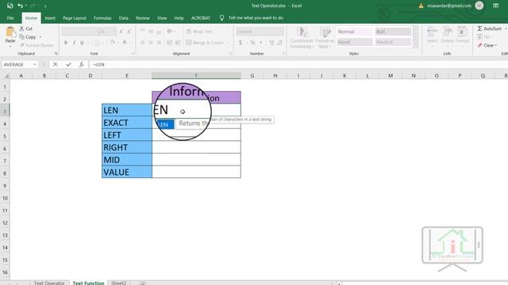Open the General number format dropdown
This screenshot has height=285, width=508.
tap(281, 32)
